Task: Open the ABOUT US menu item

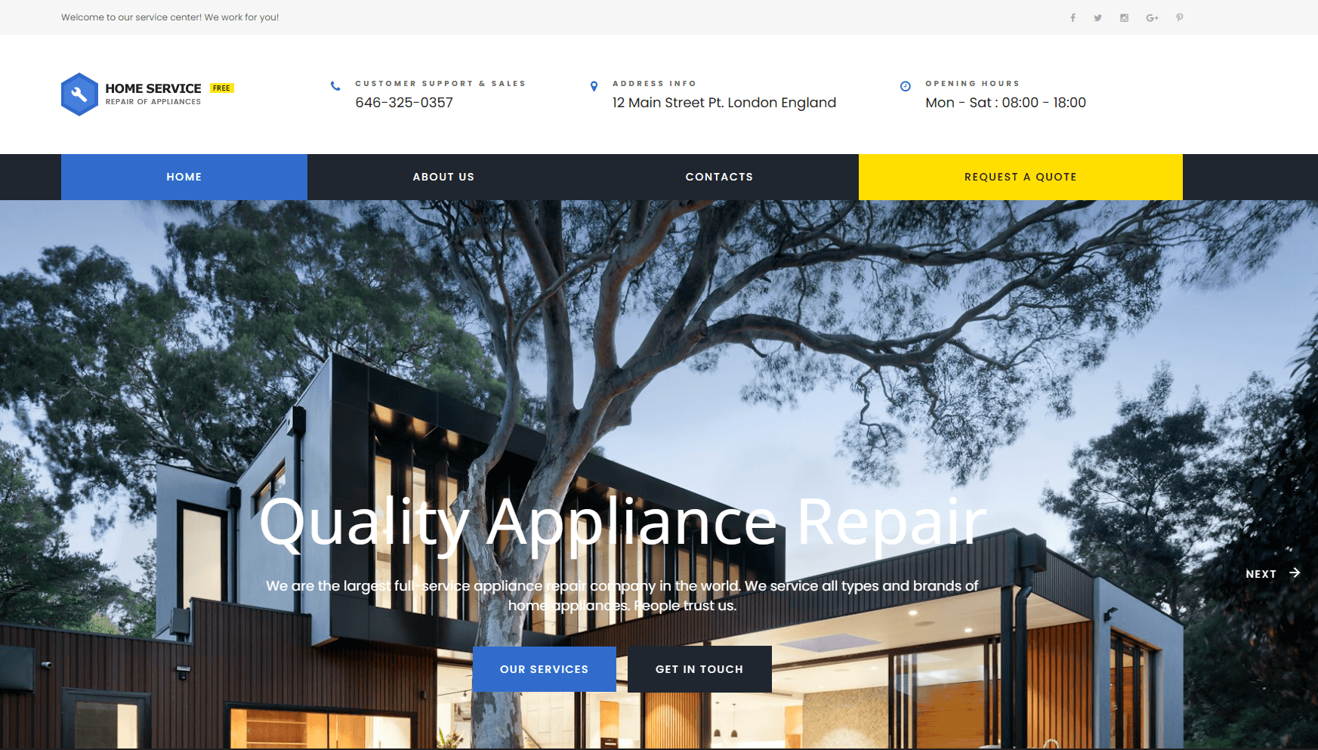Action: 443,177
